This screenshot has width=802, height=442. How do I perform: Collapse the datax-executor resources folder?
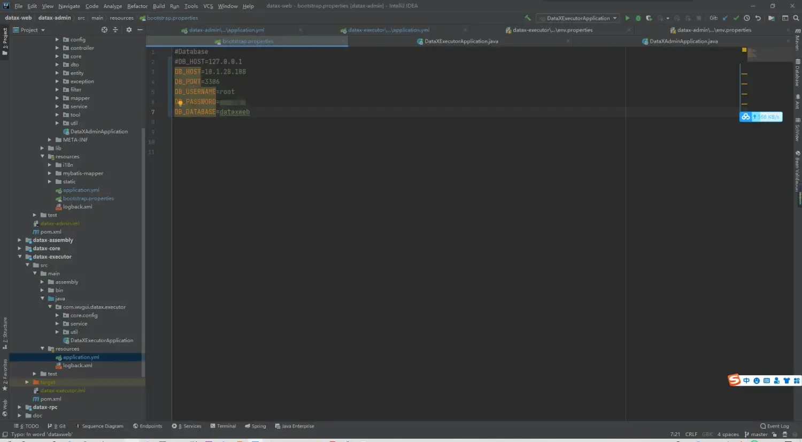point(42,348)
